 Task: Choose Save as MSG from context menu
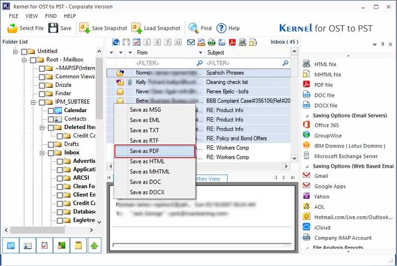(155, 110)
